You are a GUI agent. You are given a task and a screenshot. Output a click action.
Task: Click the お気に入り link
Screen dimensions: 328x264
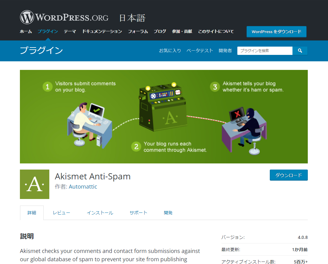(x=170, y=51)
